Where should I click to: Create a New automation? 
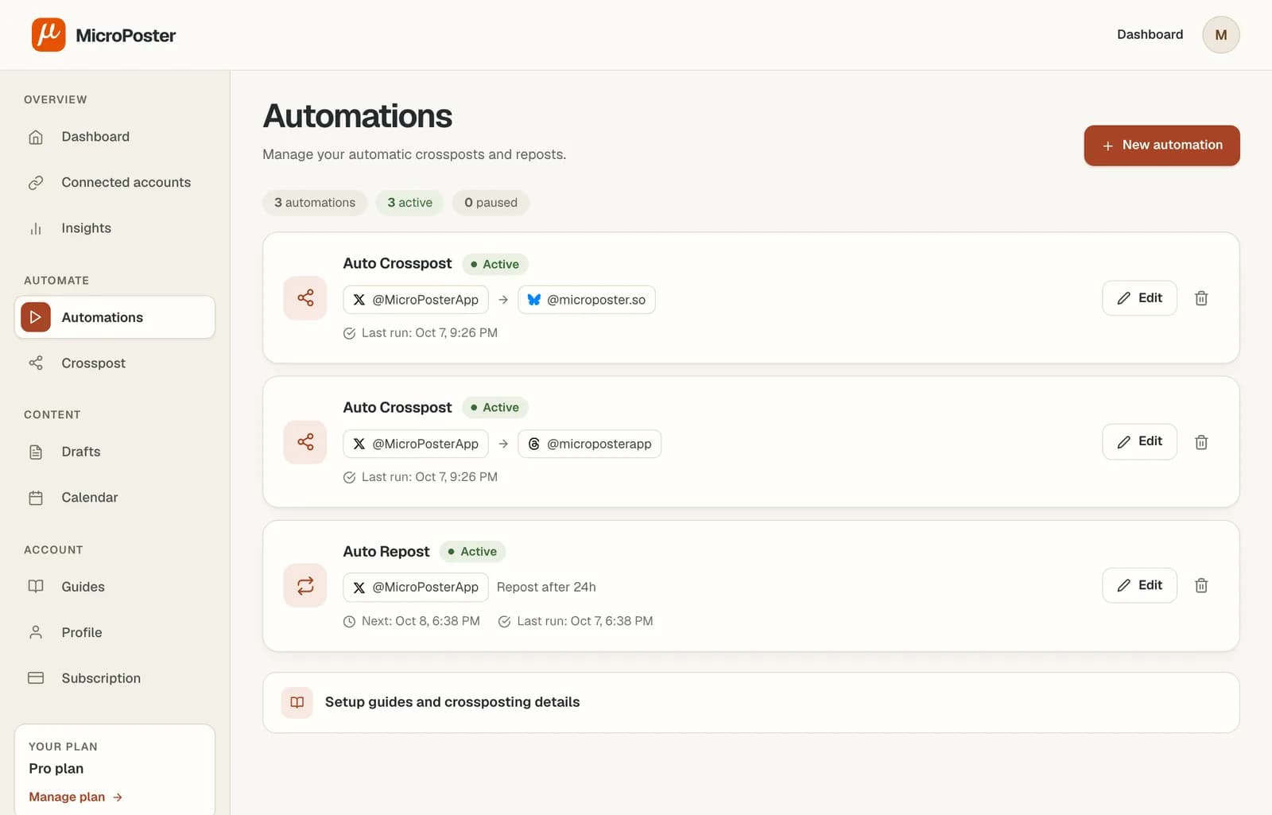click(x=1161, y=146)
